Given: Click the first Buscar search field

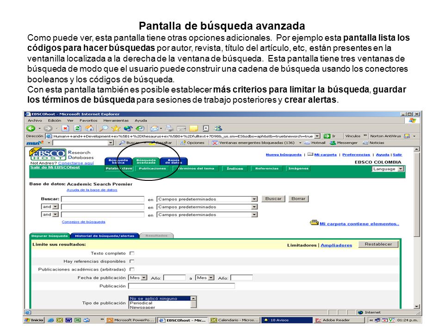Looking at the screenshot, I should [x=103, y=199].
